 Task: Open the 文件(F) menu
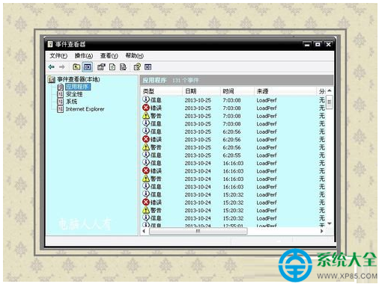tap(58, 55)
